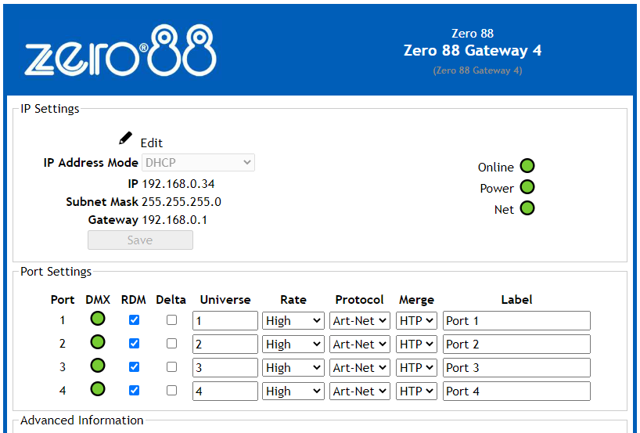The image size is (640, 433).
Task: Open Port 2 Rate dropdown
Action: [x=293, y=345]
